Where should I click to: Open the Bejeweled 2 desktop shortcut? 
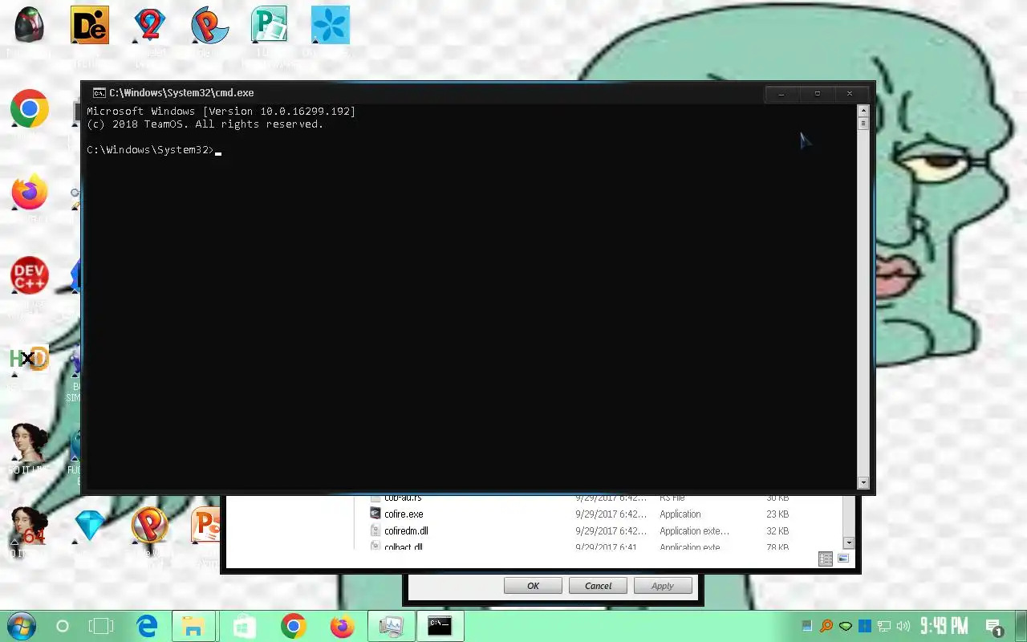(150, 25)
